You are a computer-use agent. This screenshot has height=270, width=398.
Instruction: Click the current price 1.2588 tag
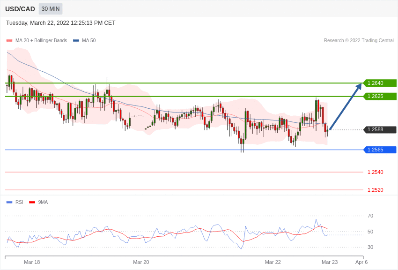point(380,129)
